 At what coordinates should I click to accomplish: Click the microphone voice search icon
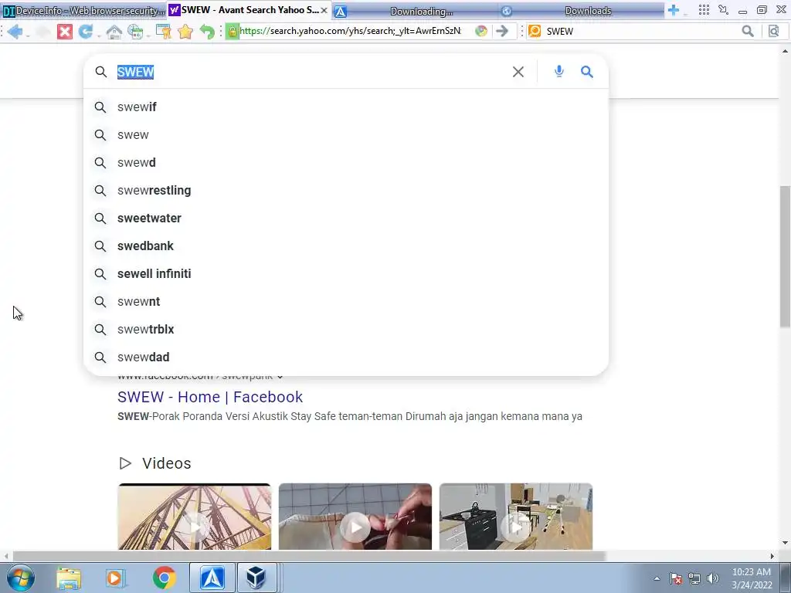[558, 71]
